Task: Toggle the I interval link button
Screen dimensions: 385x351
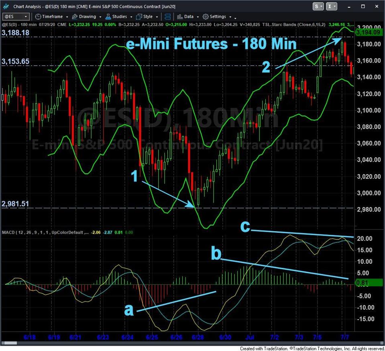Action: [331, 6]
